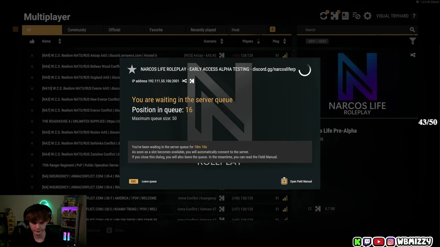
Task: Open the blocked list icon in the top bar
Action: tap(356, 16)
